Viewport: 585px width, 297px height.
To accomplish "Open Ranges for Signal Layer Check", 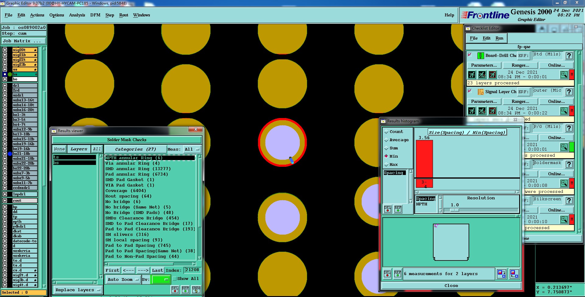I will point(520,102).
